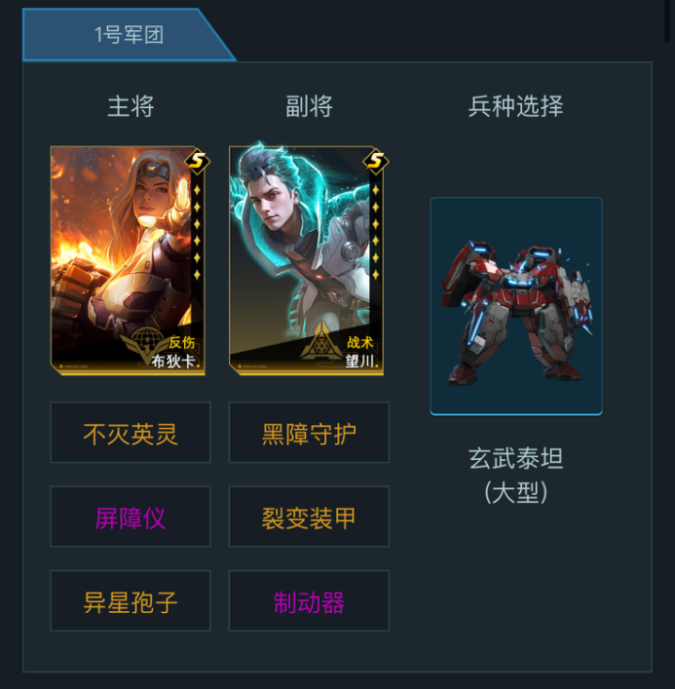The height and width of the screenshot is (689, 675).
Task: Open the 望川 deputy general card
Action: 307,260
